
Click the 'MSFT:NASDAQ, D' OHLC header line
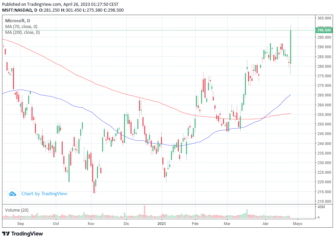pyautogui.click(x=63, y=10)
